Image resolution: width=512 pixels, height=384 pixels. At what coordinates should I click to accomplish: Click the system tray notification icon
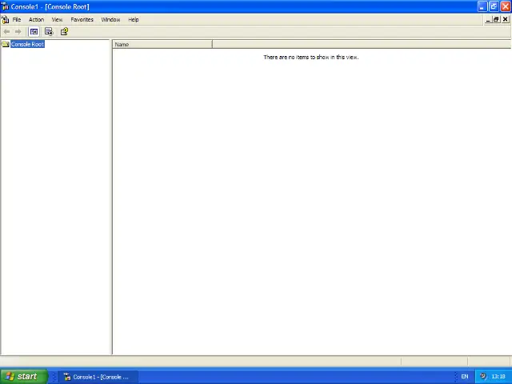[483, 377]
